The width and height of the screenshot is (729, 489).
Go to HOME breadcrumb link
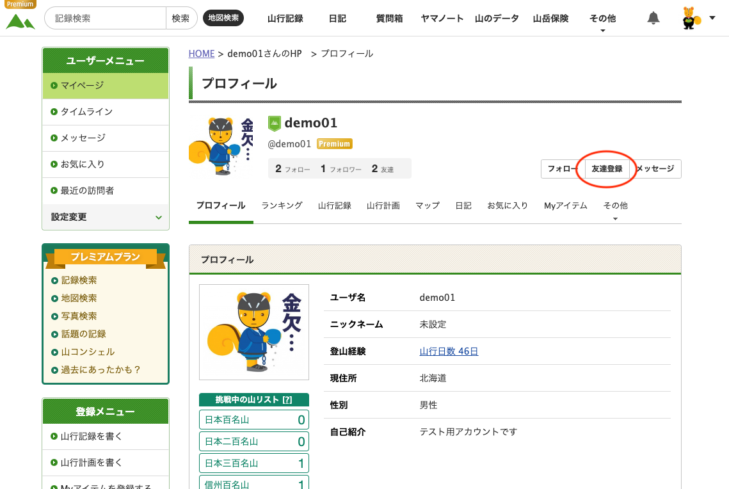[x=202, y=54]
